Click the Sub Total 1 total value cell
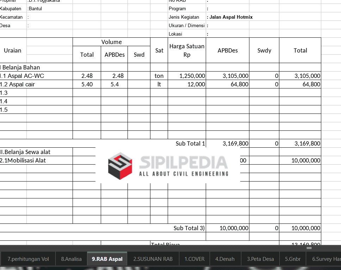This screenshot has height=270, width=341. 300,143
